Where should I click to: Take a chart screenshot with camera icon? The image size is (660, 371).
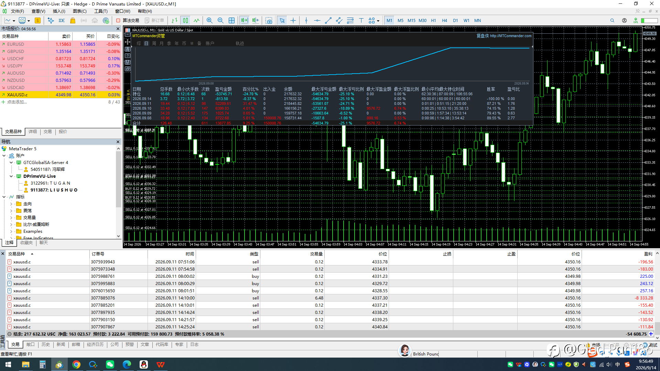269,21
